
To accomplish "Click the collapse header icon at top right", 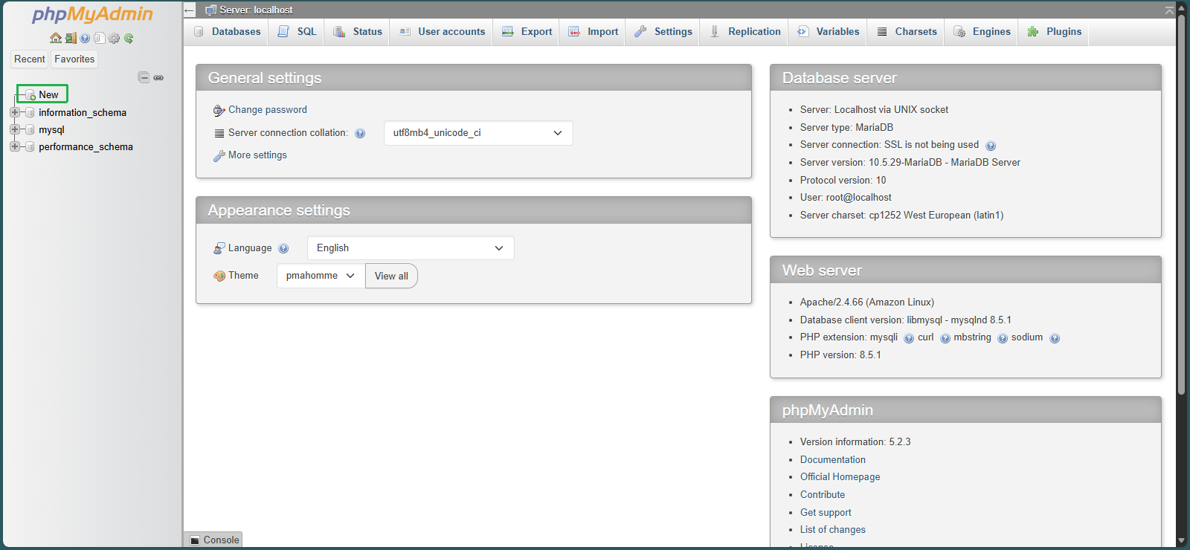I will click(1170, 10).
